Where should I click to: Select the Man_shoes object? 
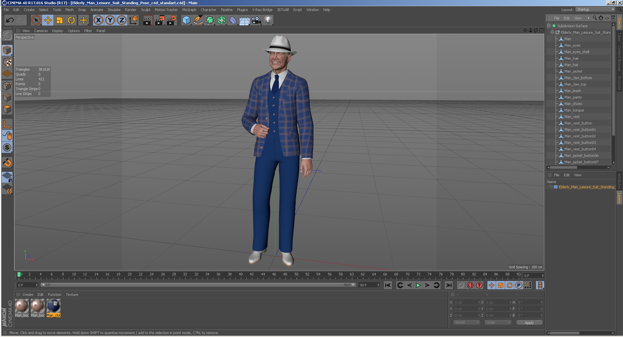tap(573, 104)
